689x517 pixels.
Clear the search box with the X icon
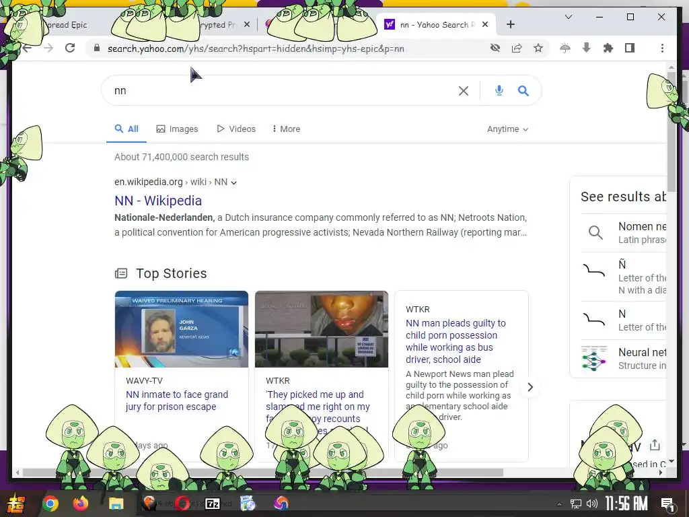pyautogui.click(x=464, y=91)
